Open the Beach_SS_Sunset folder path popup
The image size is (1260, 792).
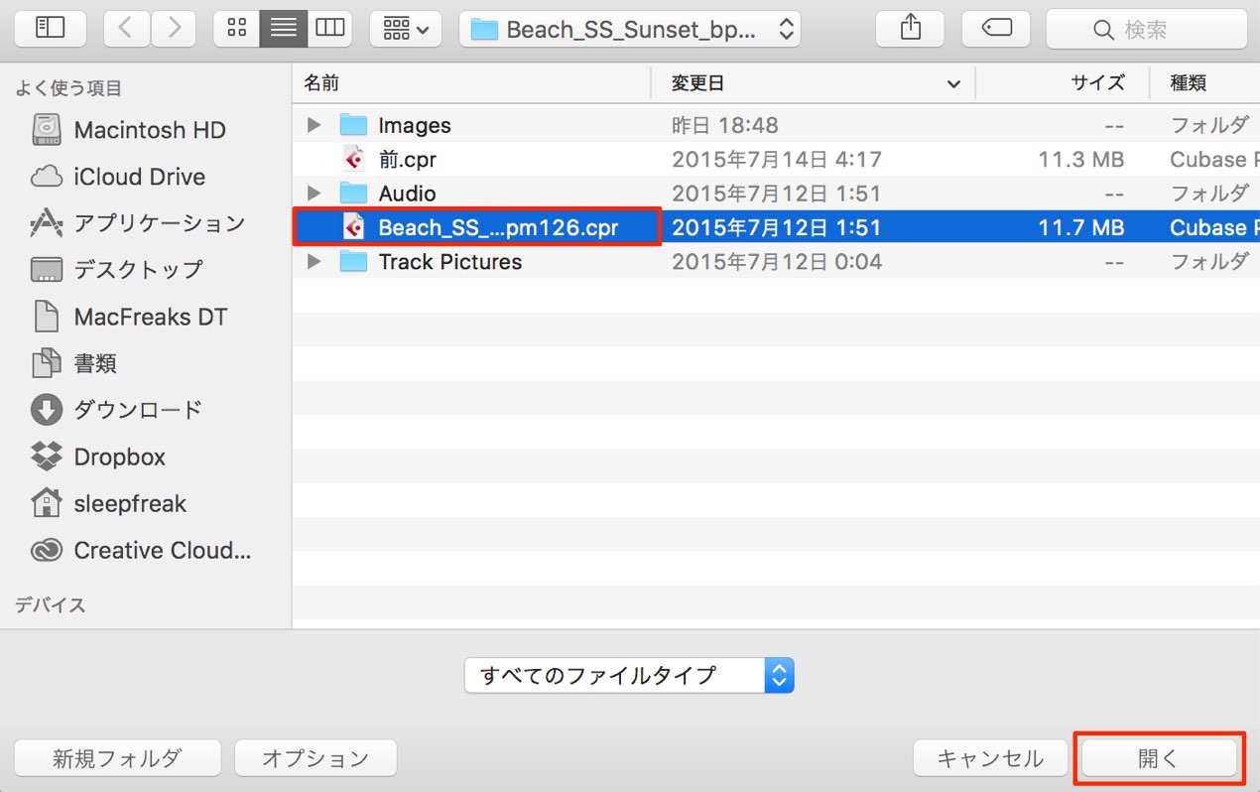[x=630, y=29]
